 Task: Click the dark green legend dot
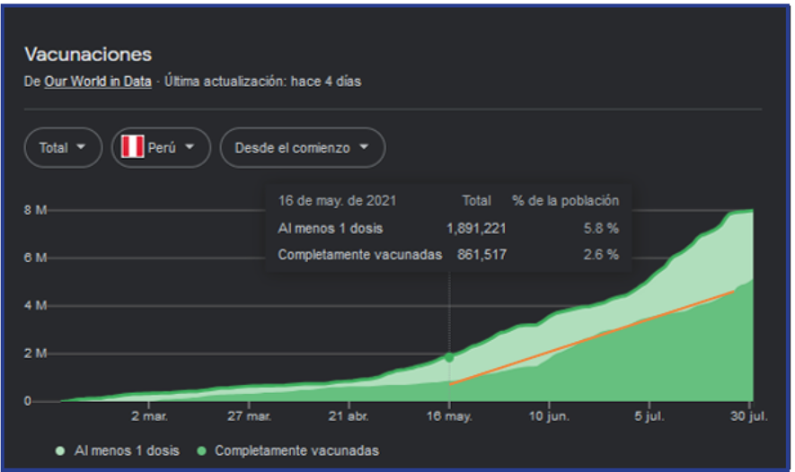click(201, 450)
